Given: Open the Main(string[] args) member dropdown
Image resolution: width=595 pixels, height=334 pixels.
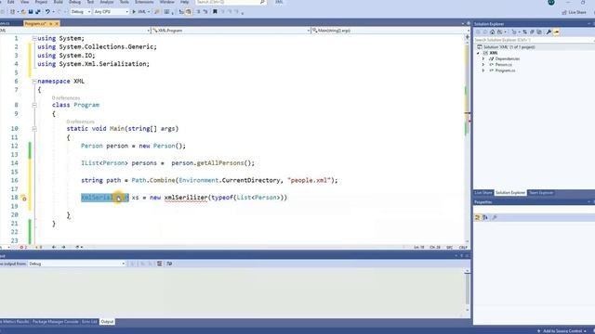Looking at the screenshot, I should [390, 31].
